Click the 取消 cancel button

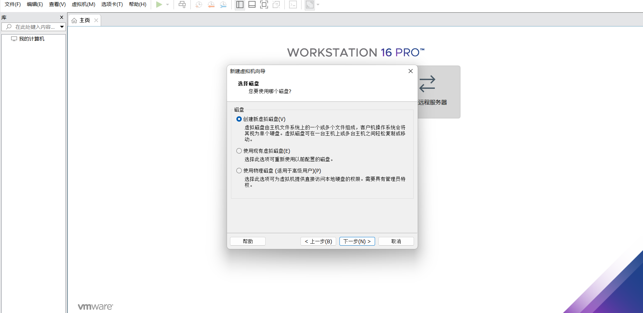pyautogui.click(x=396, y=241)
